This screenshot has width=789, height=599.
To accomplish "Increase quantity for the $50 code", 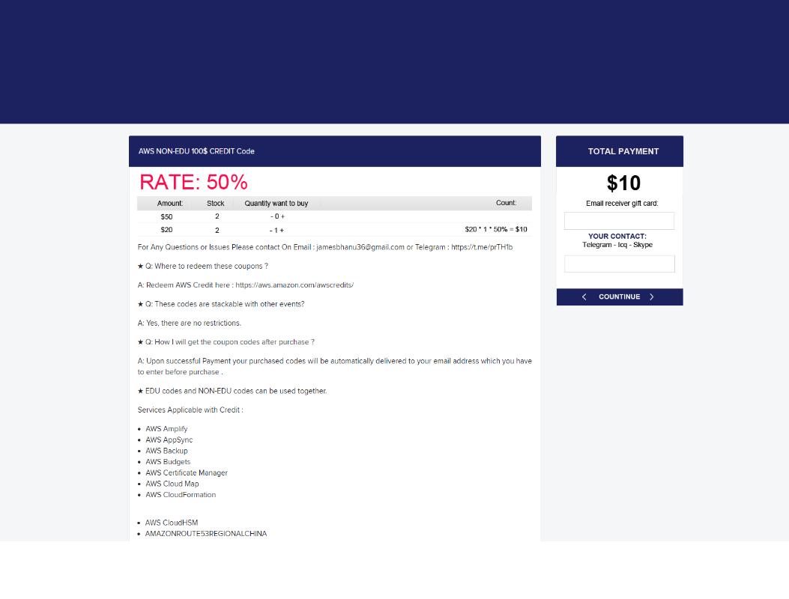I will (282, 216).
